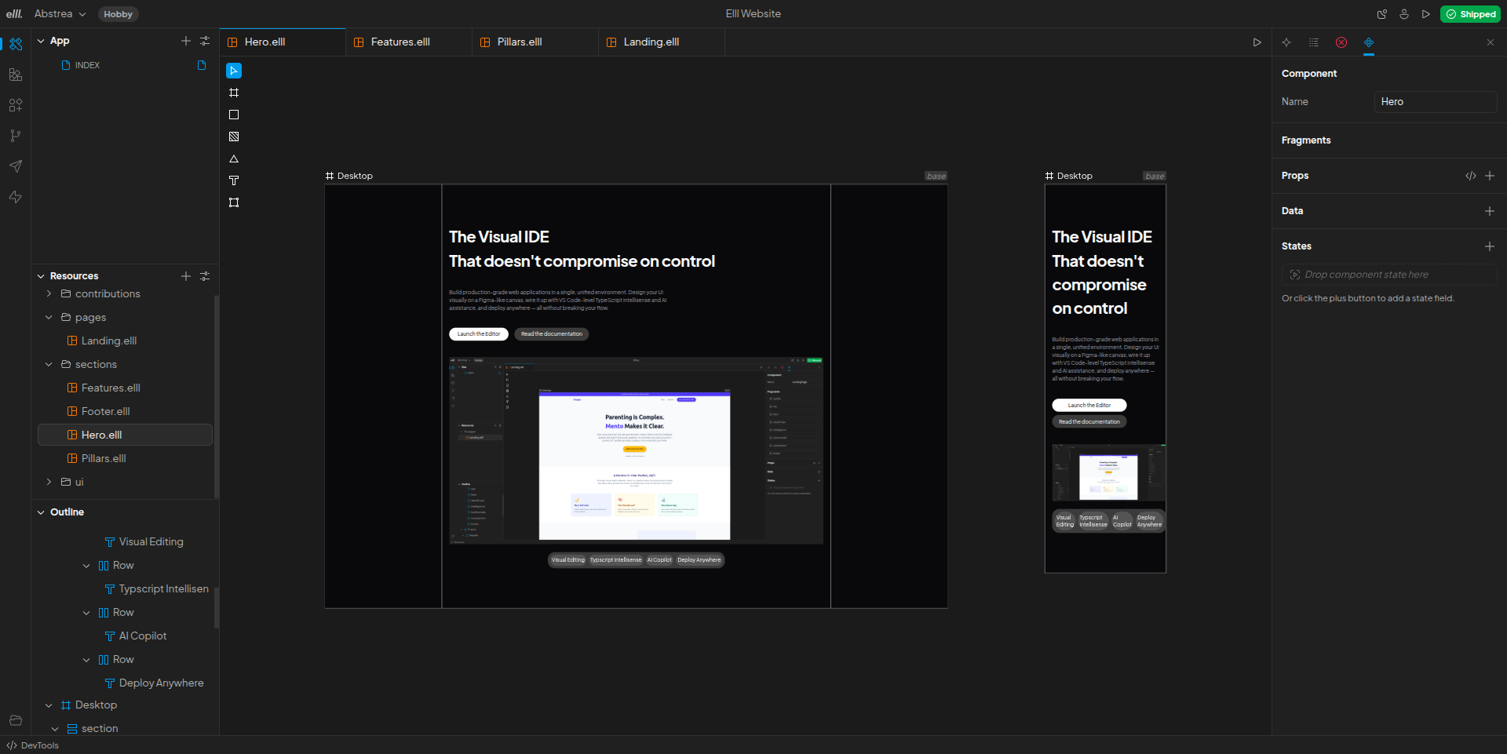Click the red error indicator icon
The width and height of the screenshot is (1507, 754).
[x=1341, y=42]
